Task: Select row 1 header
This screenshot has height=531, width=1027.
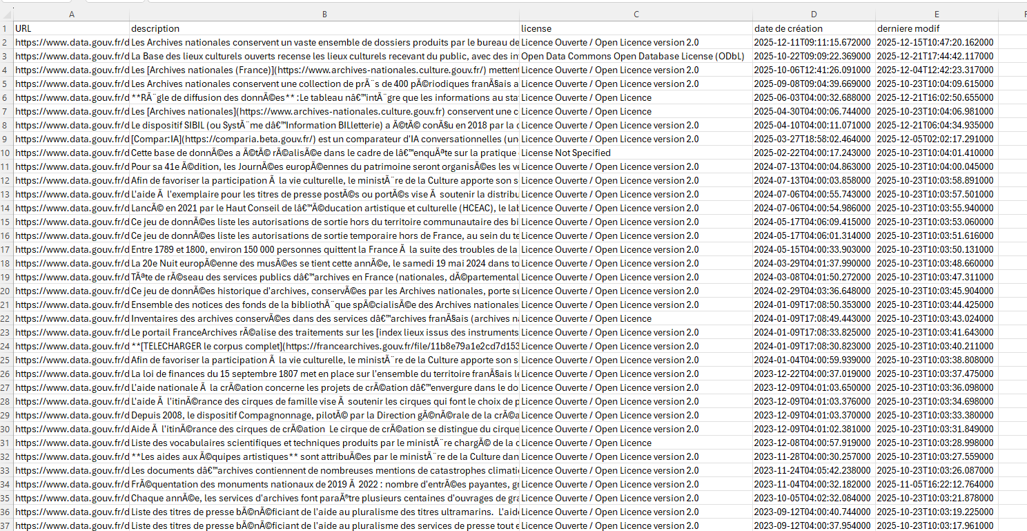Action: click(6, 28)
